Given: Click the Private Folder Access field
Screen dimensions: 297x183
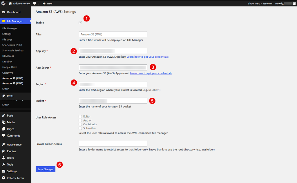Looking at the screenshot, I should coord(113,143).
